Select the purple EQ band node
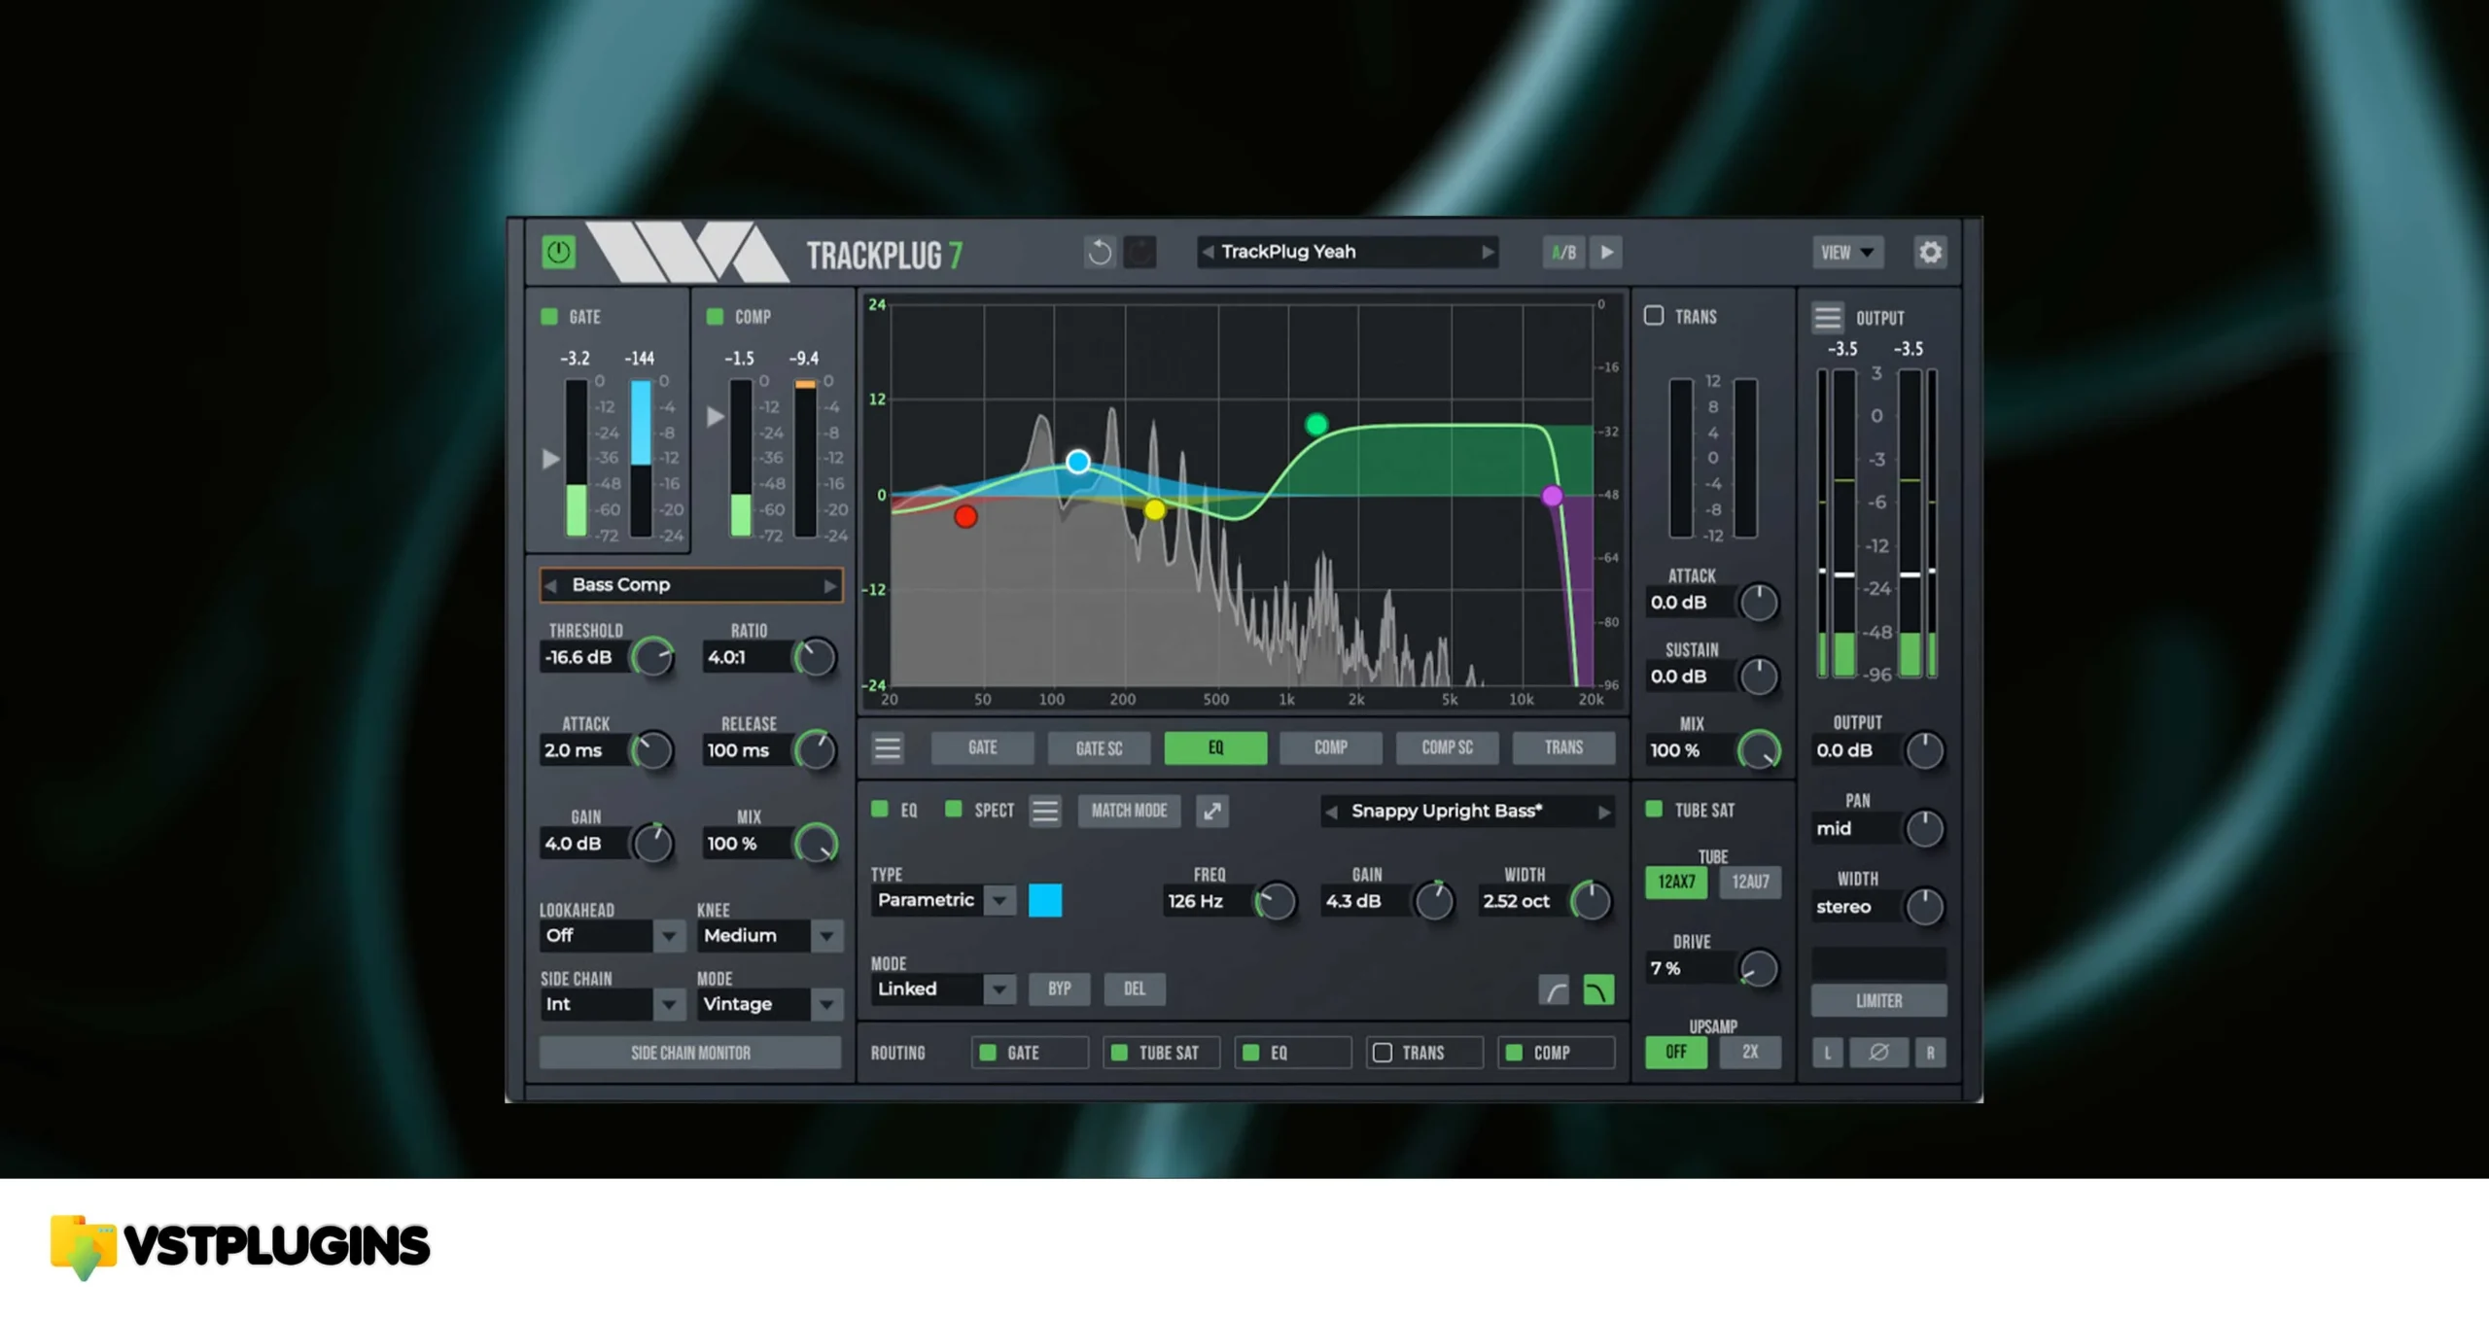Viewport: 2489px width, 1319px height. tap(1553, 497)
